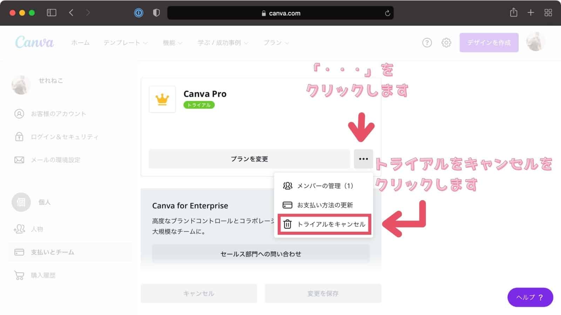Viewport: 561px width, 315px height.
Task: Open Safari share icon
Action: [514, 13]
